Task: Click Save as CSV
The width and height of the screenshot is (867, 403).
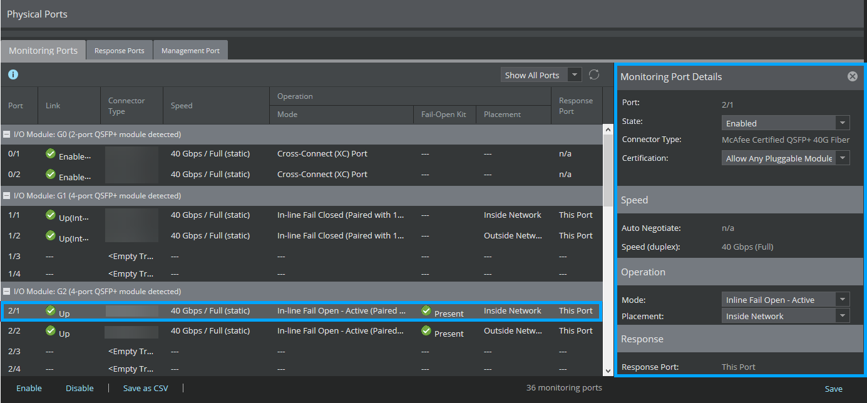Action: point(146,388)
